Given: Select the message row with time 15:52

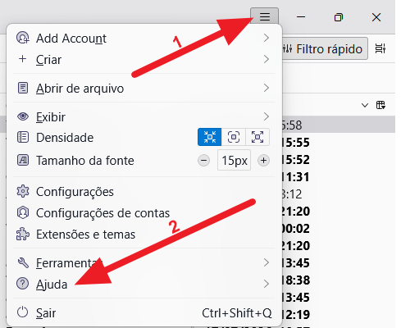Looking at the screenshot, I should [339, 160].
